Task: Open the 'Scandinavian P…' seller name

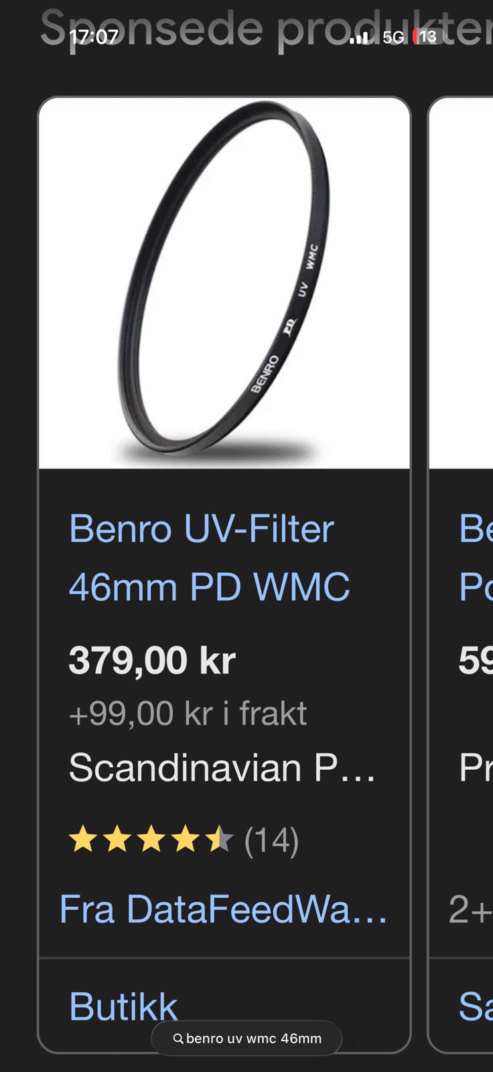Action: click(222, 768)
